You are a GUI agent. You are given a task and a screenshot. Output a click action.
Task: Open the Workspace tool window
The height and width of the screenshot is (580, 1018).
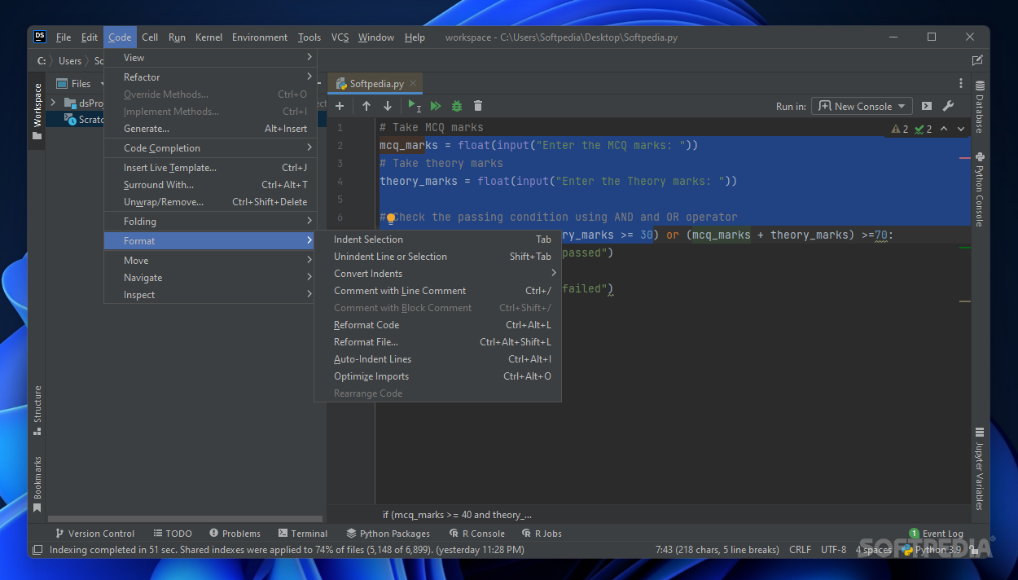(x=37, y=111)
